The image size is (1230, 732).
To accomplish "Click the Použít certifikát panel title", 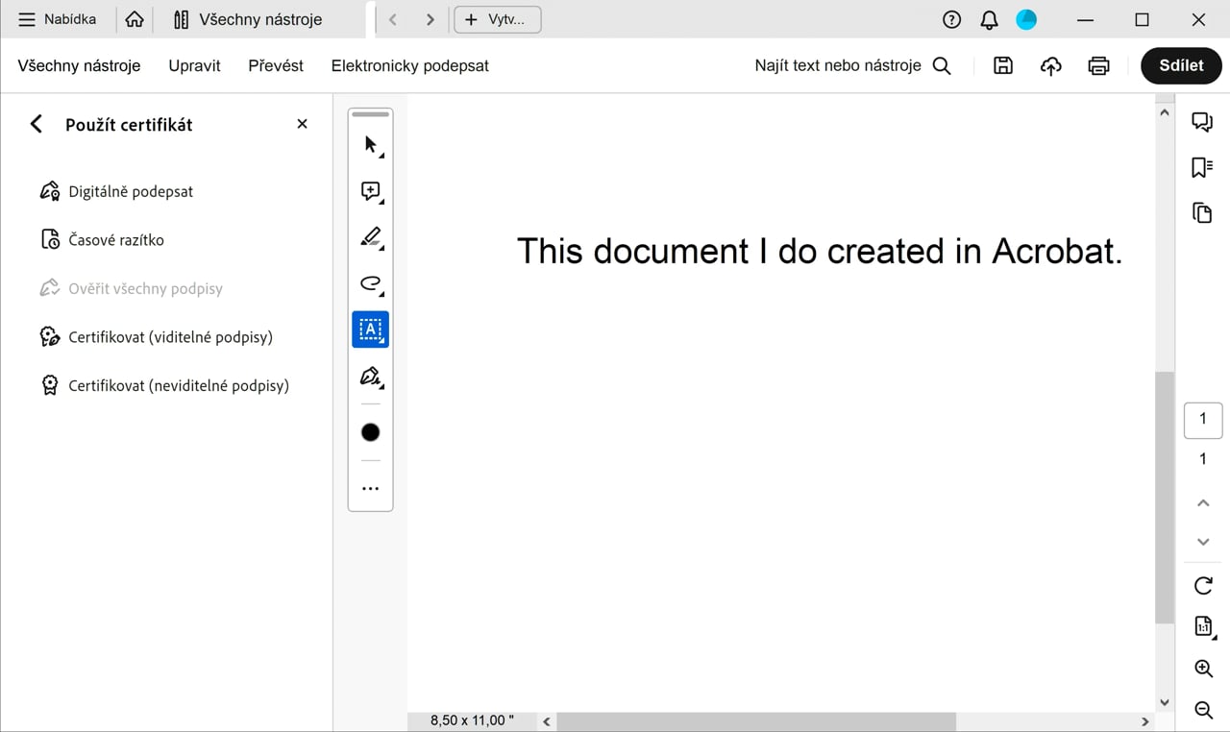I will click(129, 124).
